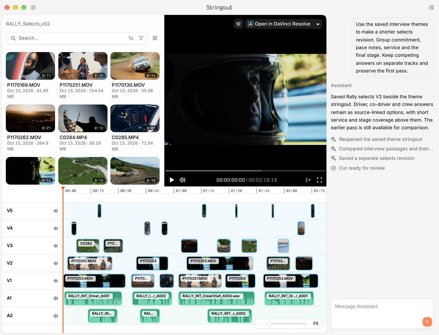
Task: Open 'Cut ready for review' status
Action: (358, 168)
